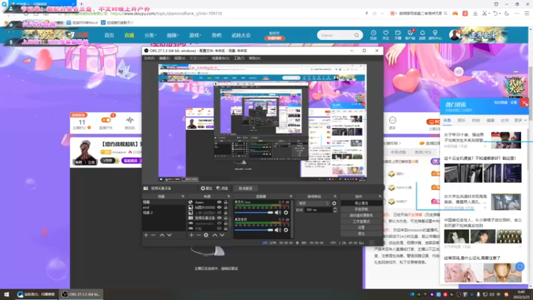Pop out the 混音器 dock panel
This screenshot has width=533, height=300.
pyautogui.click(x=290, y=197)
